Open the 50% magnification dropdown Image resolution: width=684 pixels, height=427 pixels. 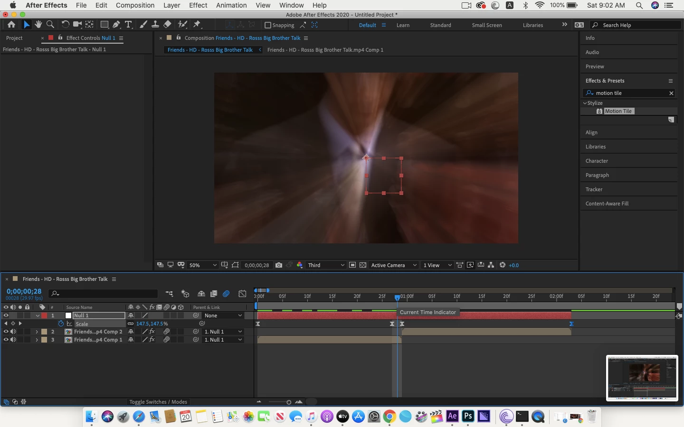(x=203, y=265)
